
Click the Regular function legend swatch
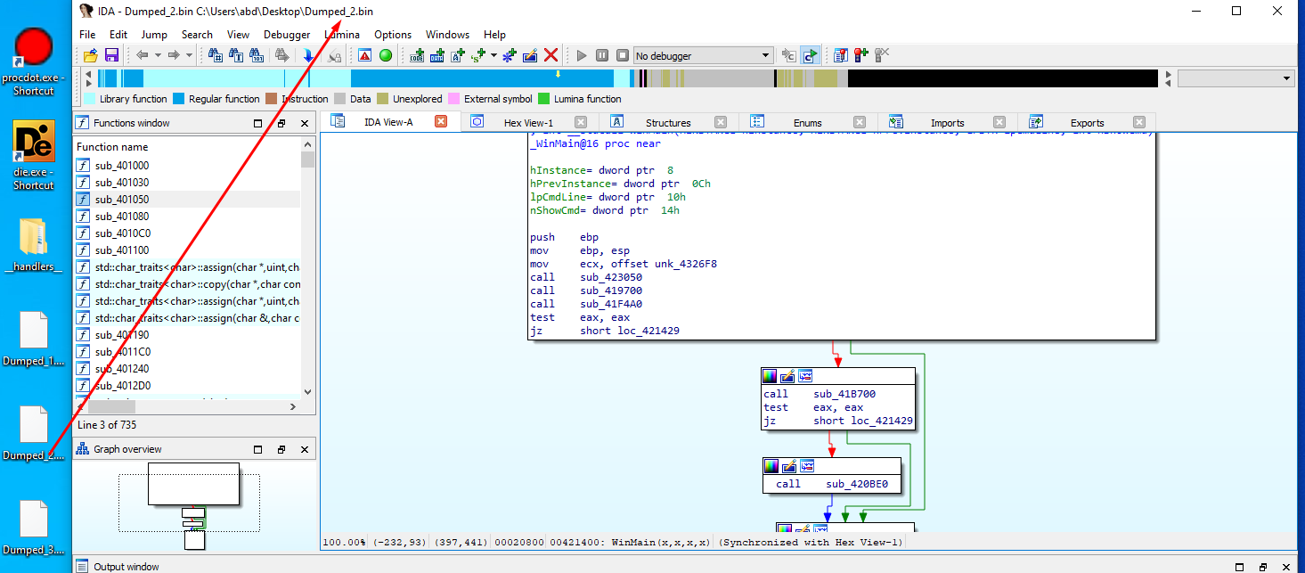pyautogui.click(x=178, y=99)
